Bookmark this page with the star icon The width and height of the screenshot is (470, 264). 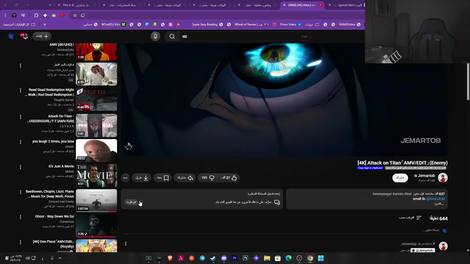tap(75, 15)
